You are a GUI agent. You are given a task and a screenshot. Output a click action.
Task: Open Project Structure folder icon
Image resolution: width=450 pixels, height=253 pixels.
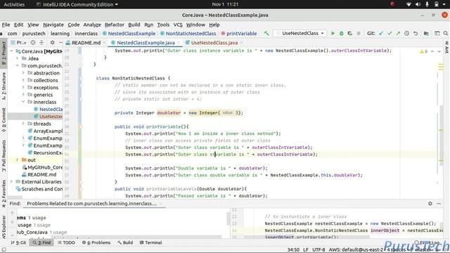tap(426, 34)
